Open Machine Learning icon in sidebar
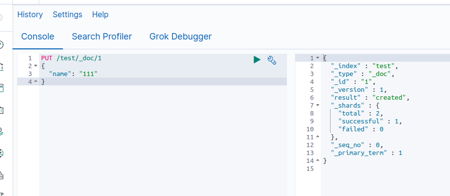450x196 pixels. (1, 153)
